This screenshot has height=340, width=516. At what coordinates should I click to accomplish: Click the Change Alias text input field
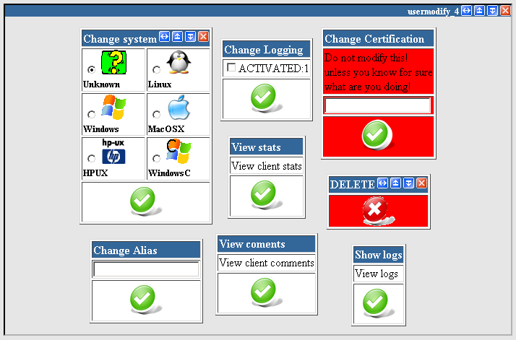pos(145,269)
